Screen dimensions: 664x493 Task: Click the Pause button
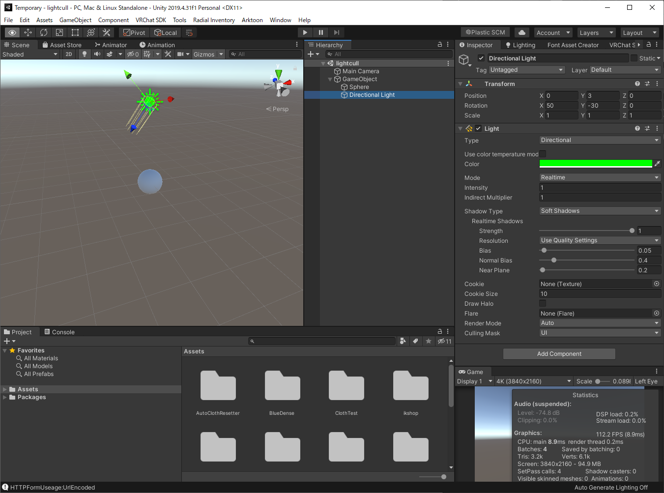(321, 32)
